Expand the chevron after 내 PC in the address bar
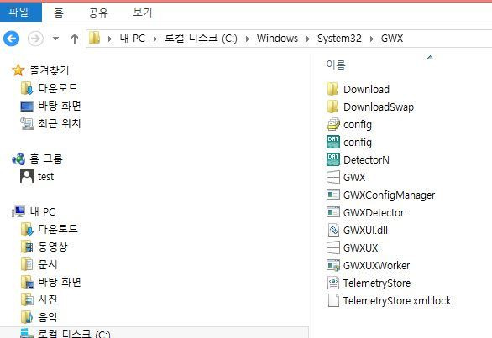Screen dimensions: 492x338 coord(155,39)
